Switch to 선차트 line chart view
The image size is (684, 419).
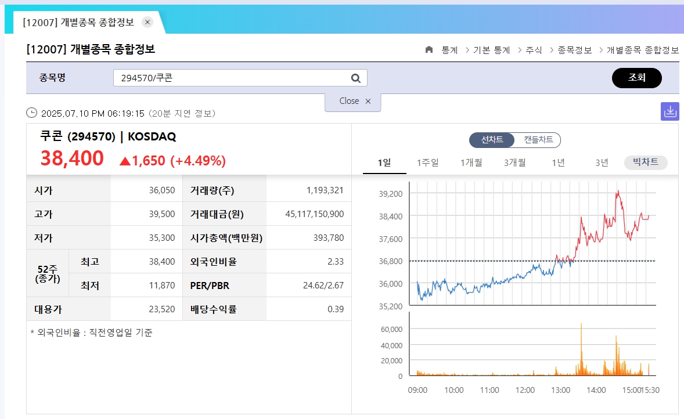tap(492, 140)
